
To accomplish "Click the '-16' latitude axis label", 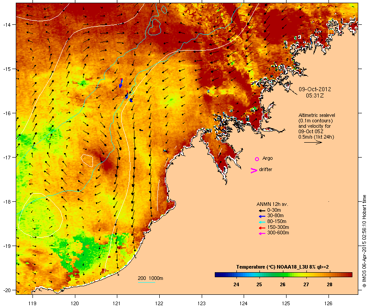I will tap(6, 113).
